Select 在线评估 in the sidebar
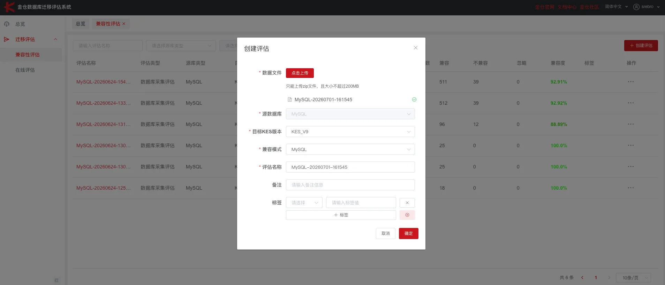 click(x=25, y=70)
